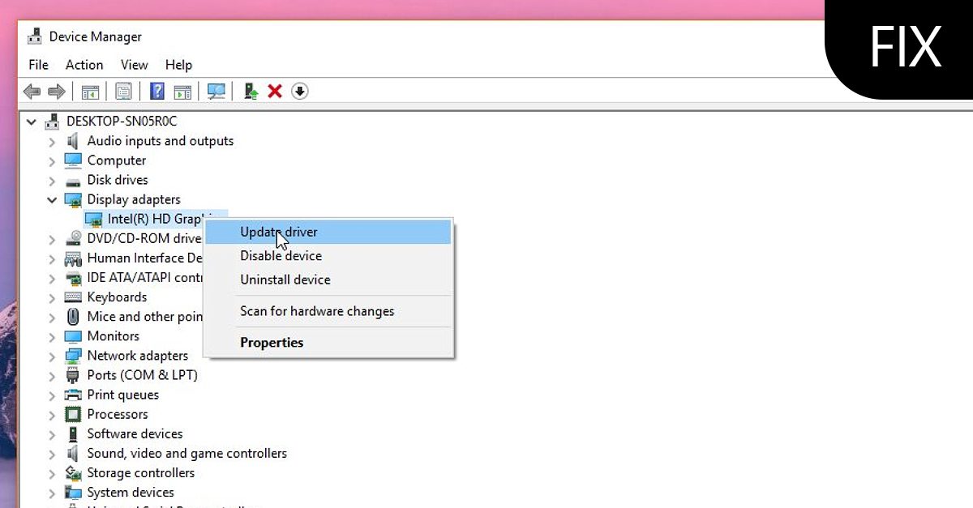Viewport: 973px width, 508px height.
Task: Select the Intel(R) HD Graphics device entry
Action: [154, 219]
